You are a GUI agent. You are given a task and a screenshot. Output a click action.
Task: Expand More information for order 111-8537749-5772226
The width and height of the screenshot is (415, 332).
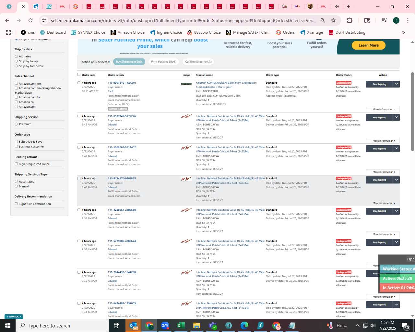383,141
